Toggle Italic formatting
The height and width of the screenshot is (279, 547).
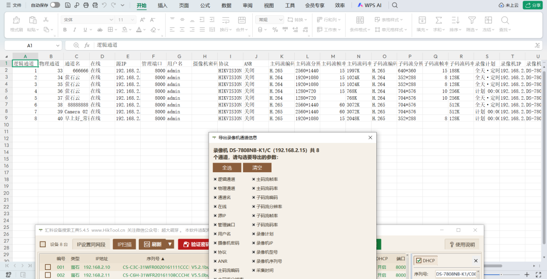74,30
